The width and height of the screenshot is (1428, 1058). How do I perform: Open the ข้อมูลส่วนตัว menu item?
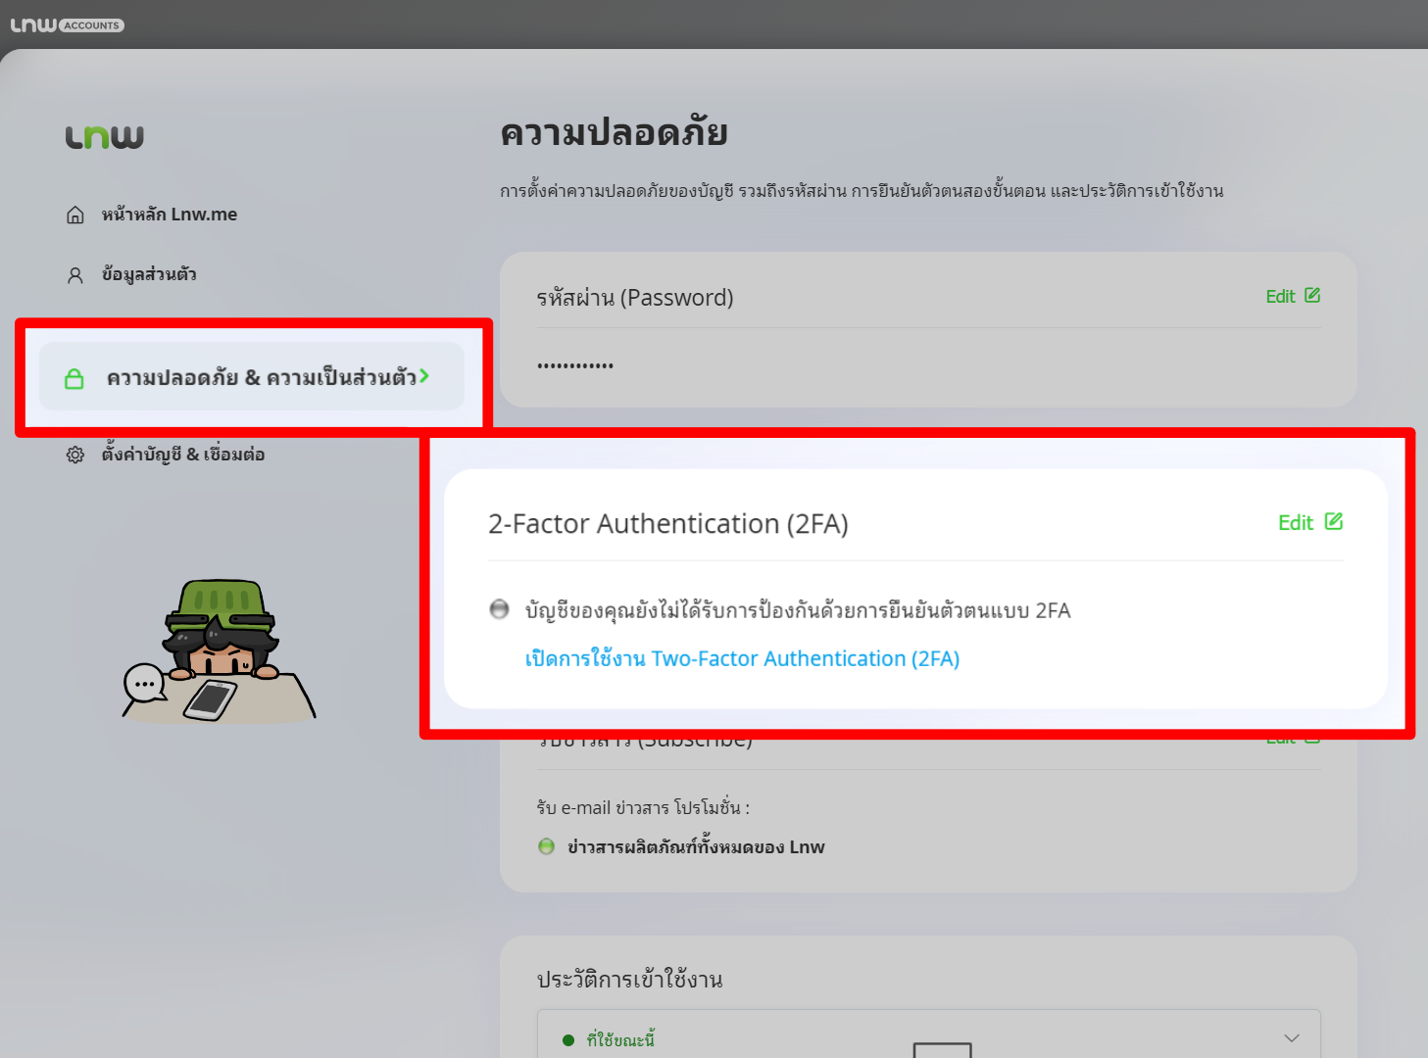point(149,275)
